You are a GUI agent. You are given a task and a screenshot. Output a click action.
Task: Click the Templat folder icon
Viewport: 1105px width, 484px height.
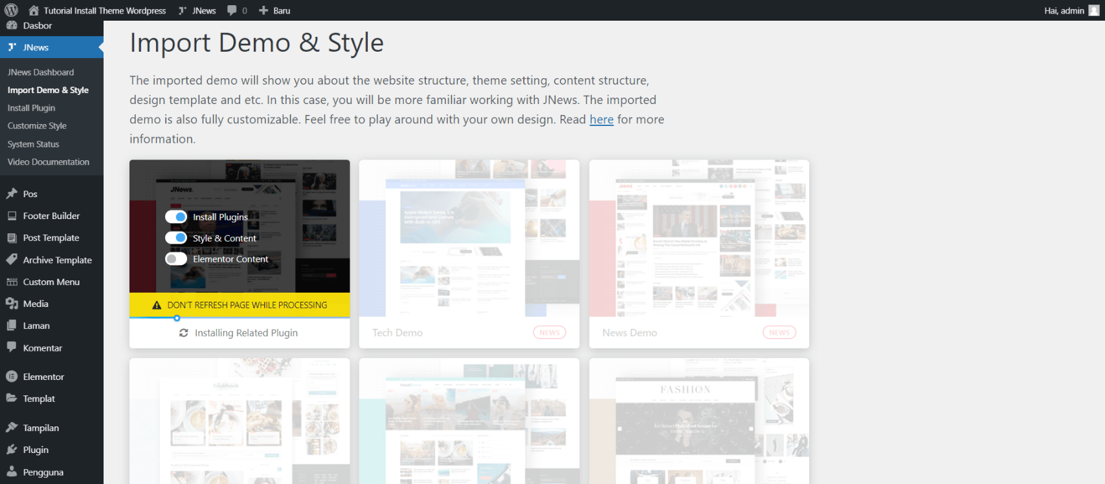[x=12, y=398]
